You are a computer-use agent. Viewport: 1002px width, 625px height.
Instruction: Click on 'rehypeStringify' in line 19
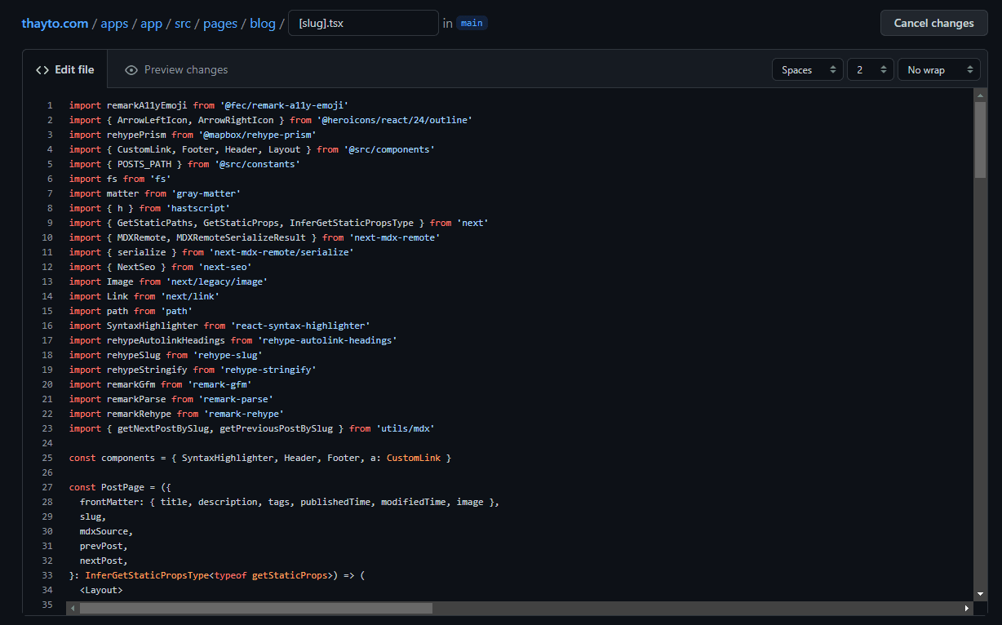coord(147,370)
